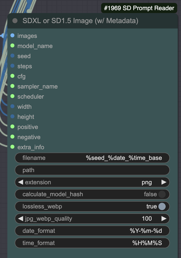Click the negative output connector
This screenshot has width=181, height=258.
[12, 137]
